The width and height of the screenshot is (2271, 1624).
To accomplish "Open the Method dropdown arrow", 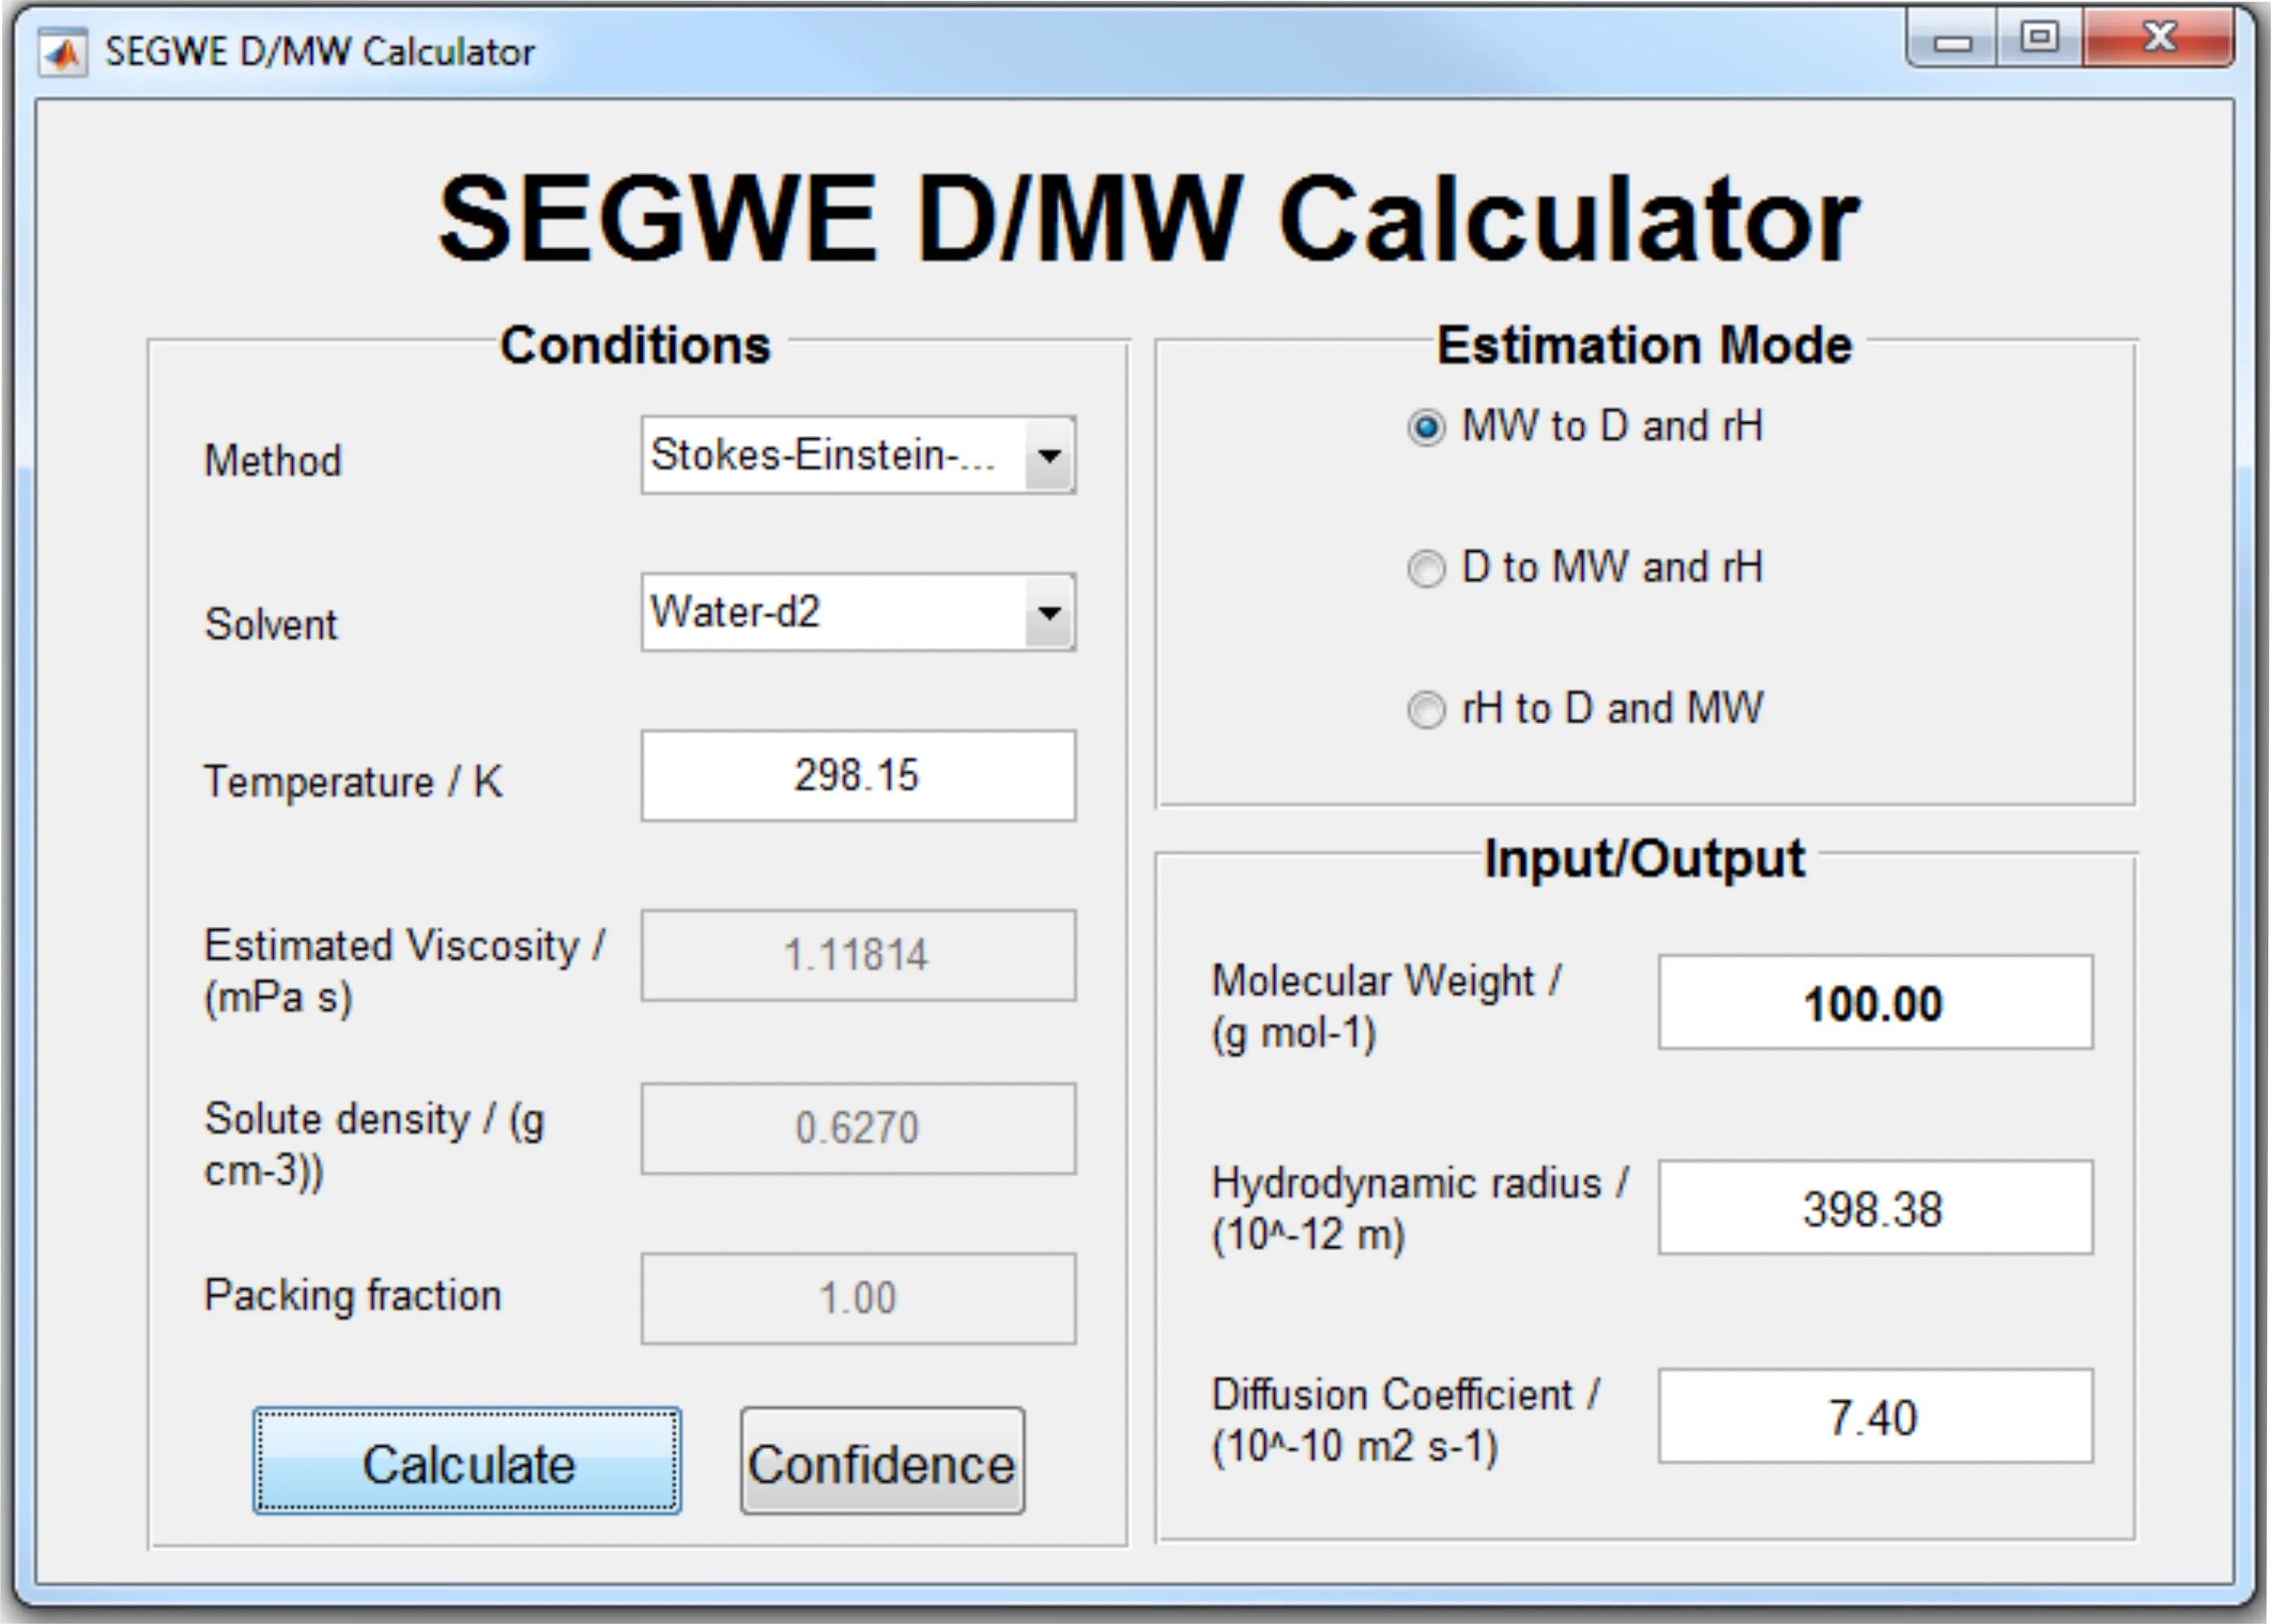I will point(1048,456).
